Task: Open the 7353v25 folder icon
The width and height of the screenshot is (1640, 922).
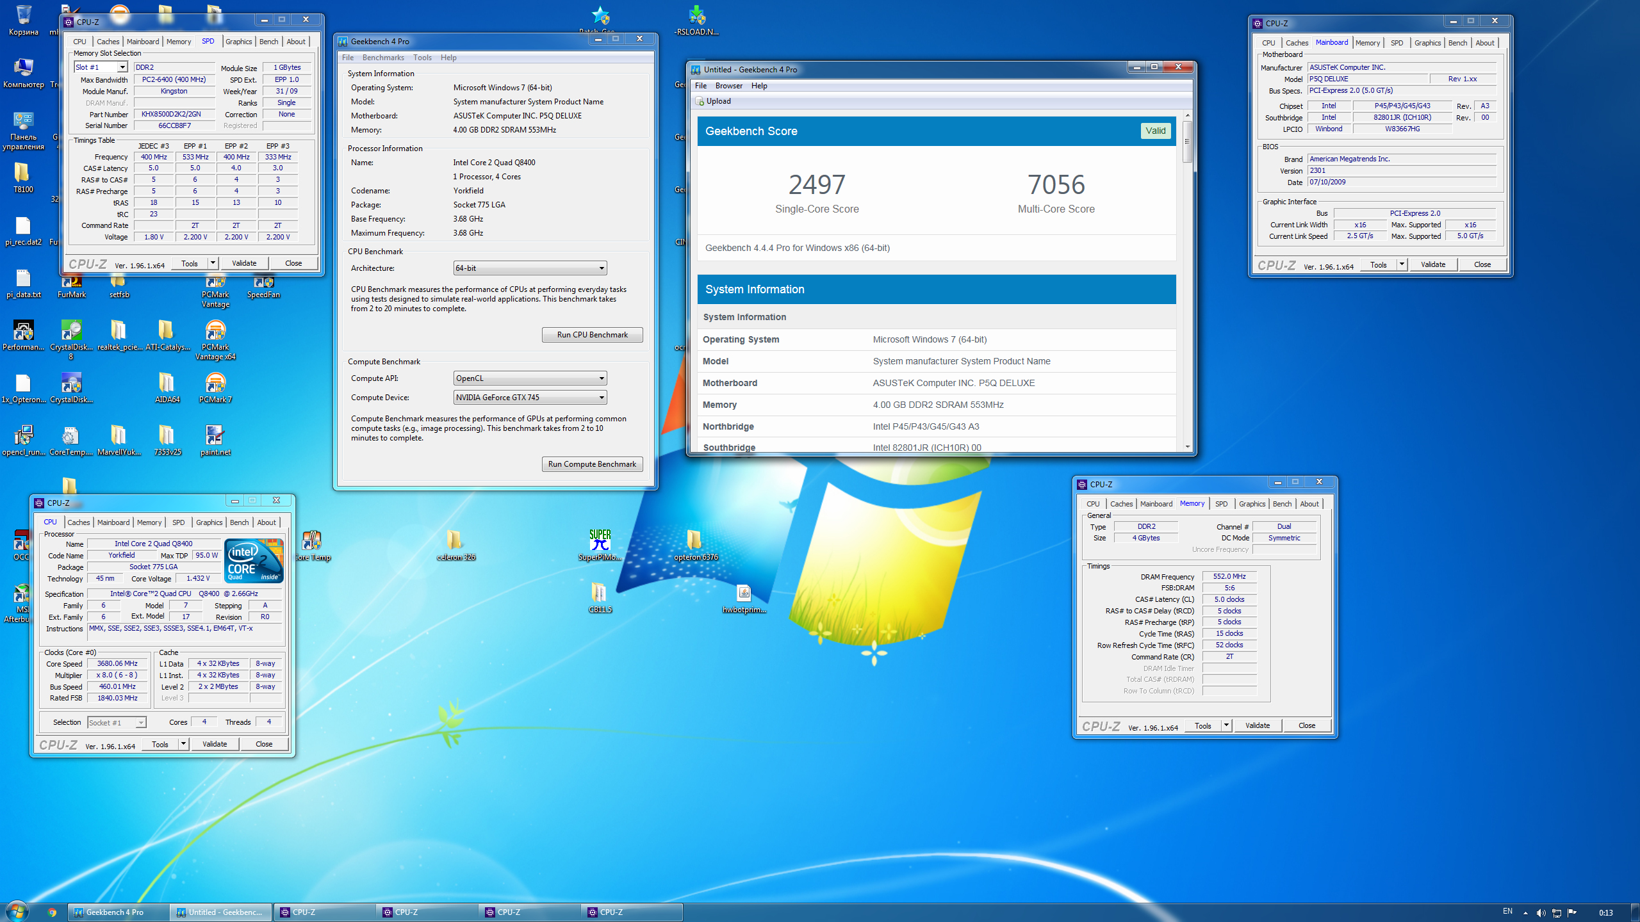Action: (x=167, y=441)
